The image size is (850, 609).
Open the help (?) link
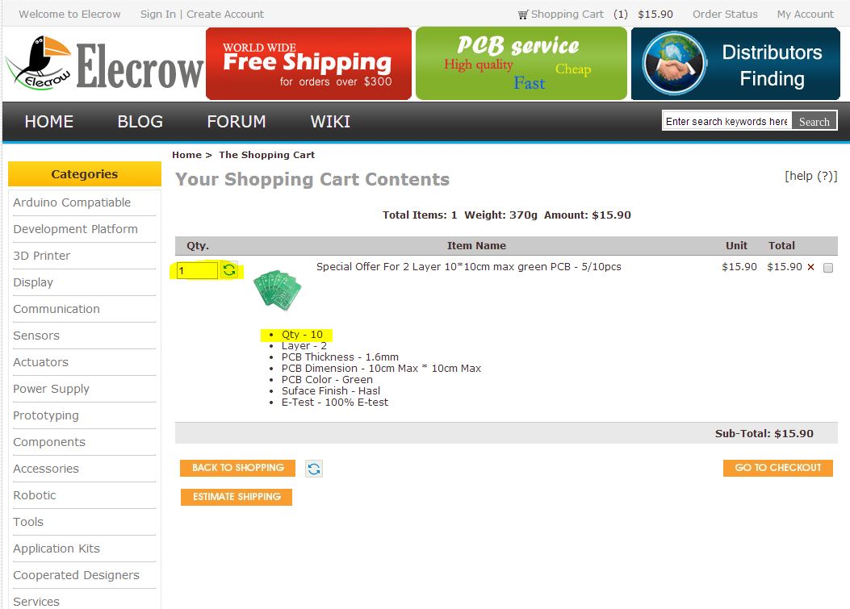tap(811, 176)
